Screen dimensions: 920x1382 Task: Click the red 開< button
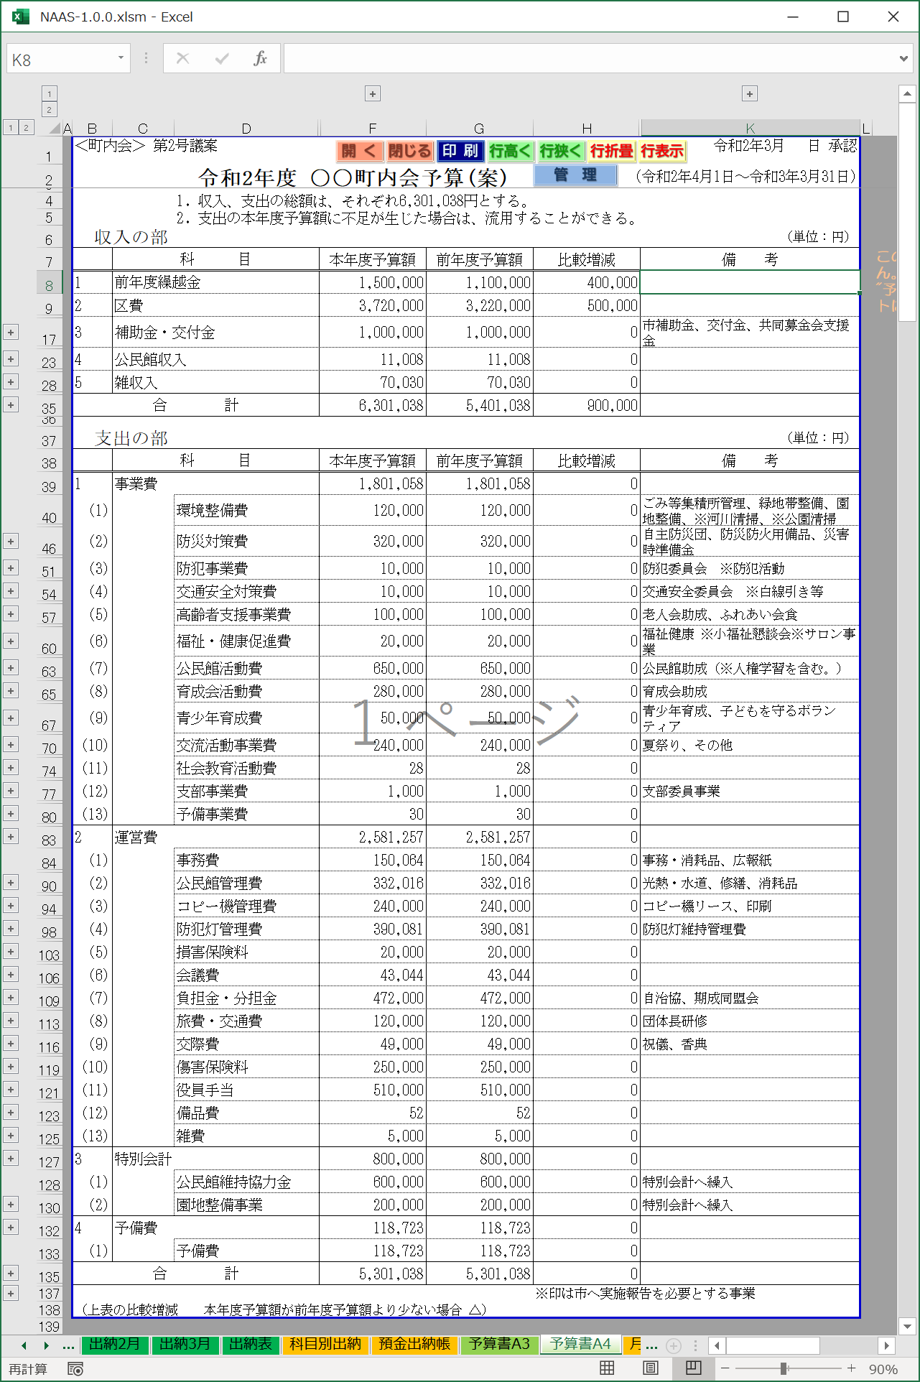pyautogui.click(x=359, y=151)
